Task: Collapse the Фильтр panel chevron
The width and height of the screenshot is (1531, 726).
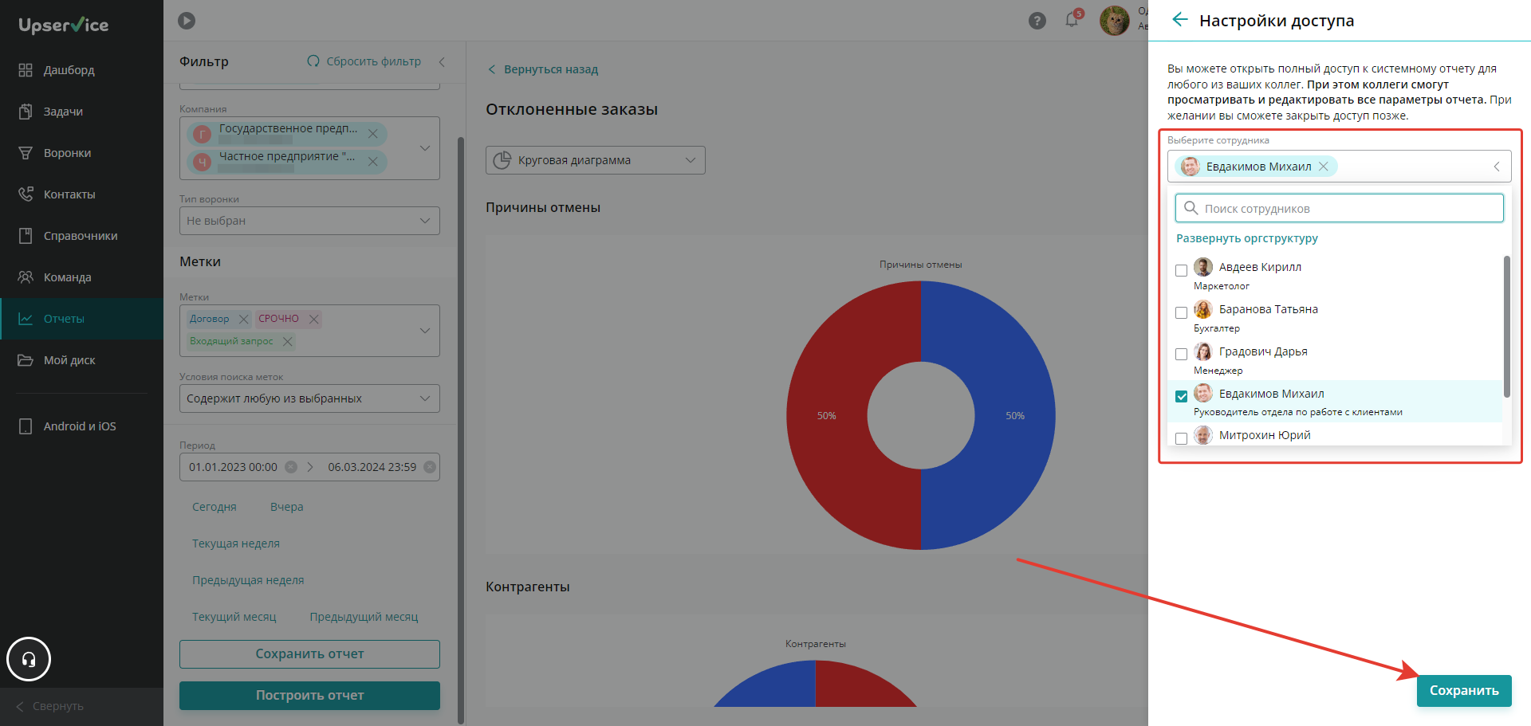Action: point(442,61)
